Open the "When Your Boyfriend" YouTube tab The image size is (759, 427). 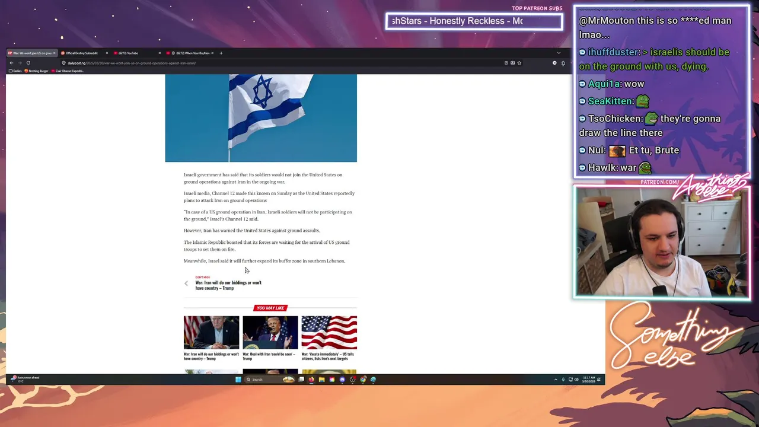click(x=190, y=53)
